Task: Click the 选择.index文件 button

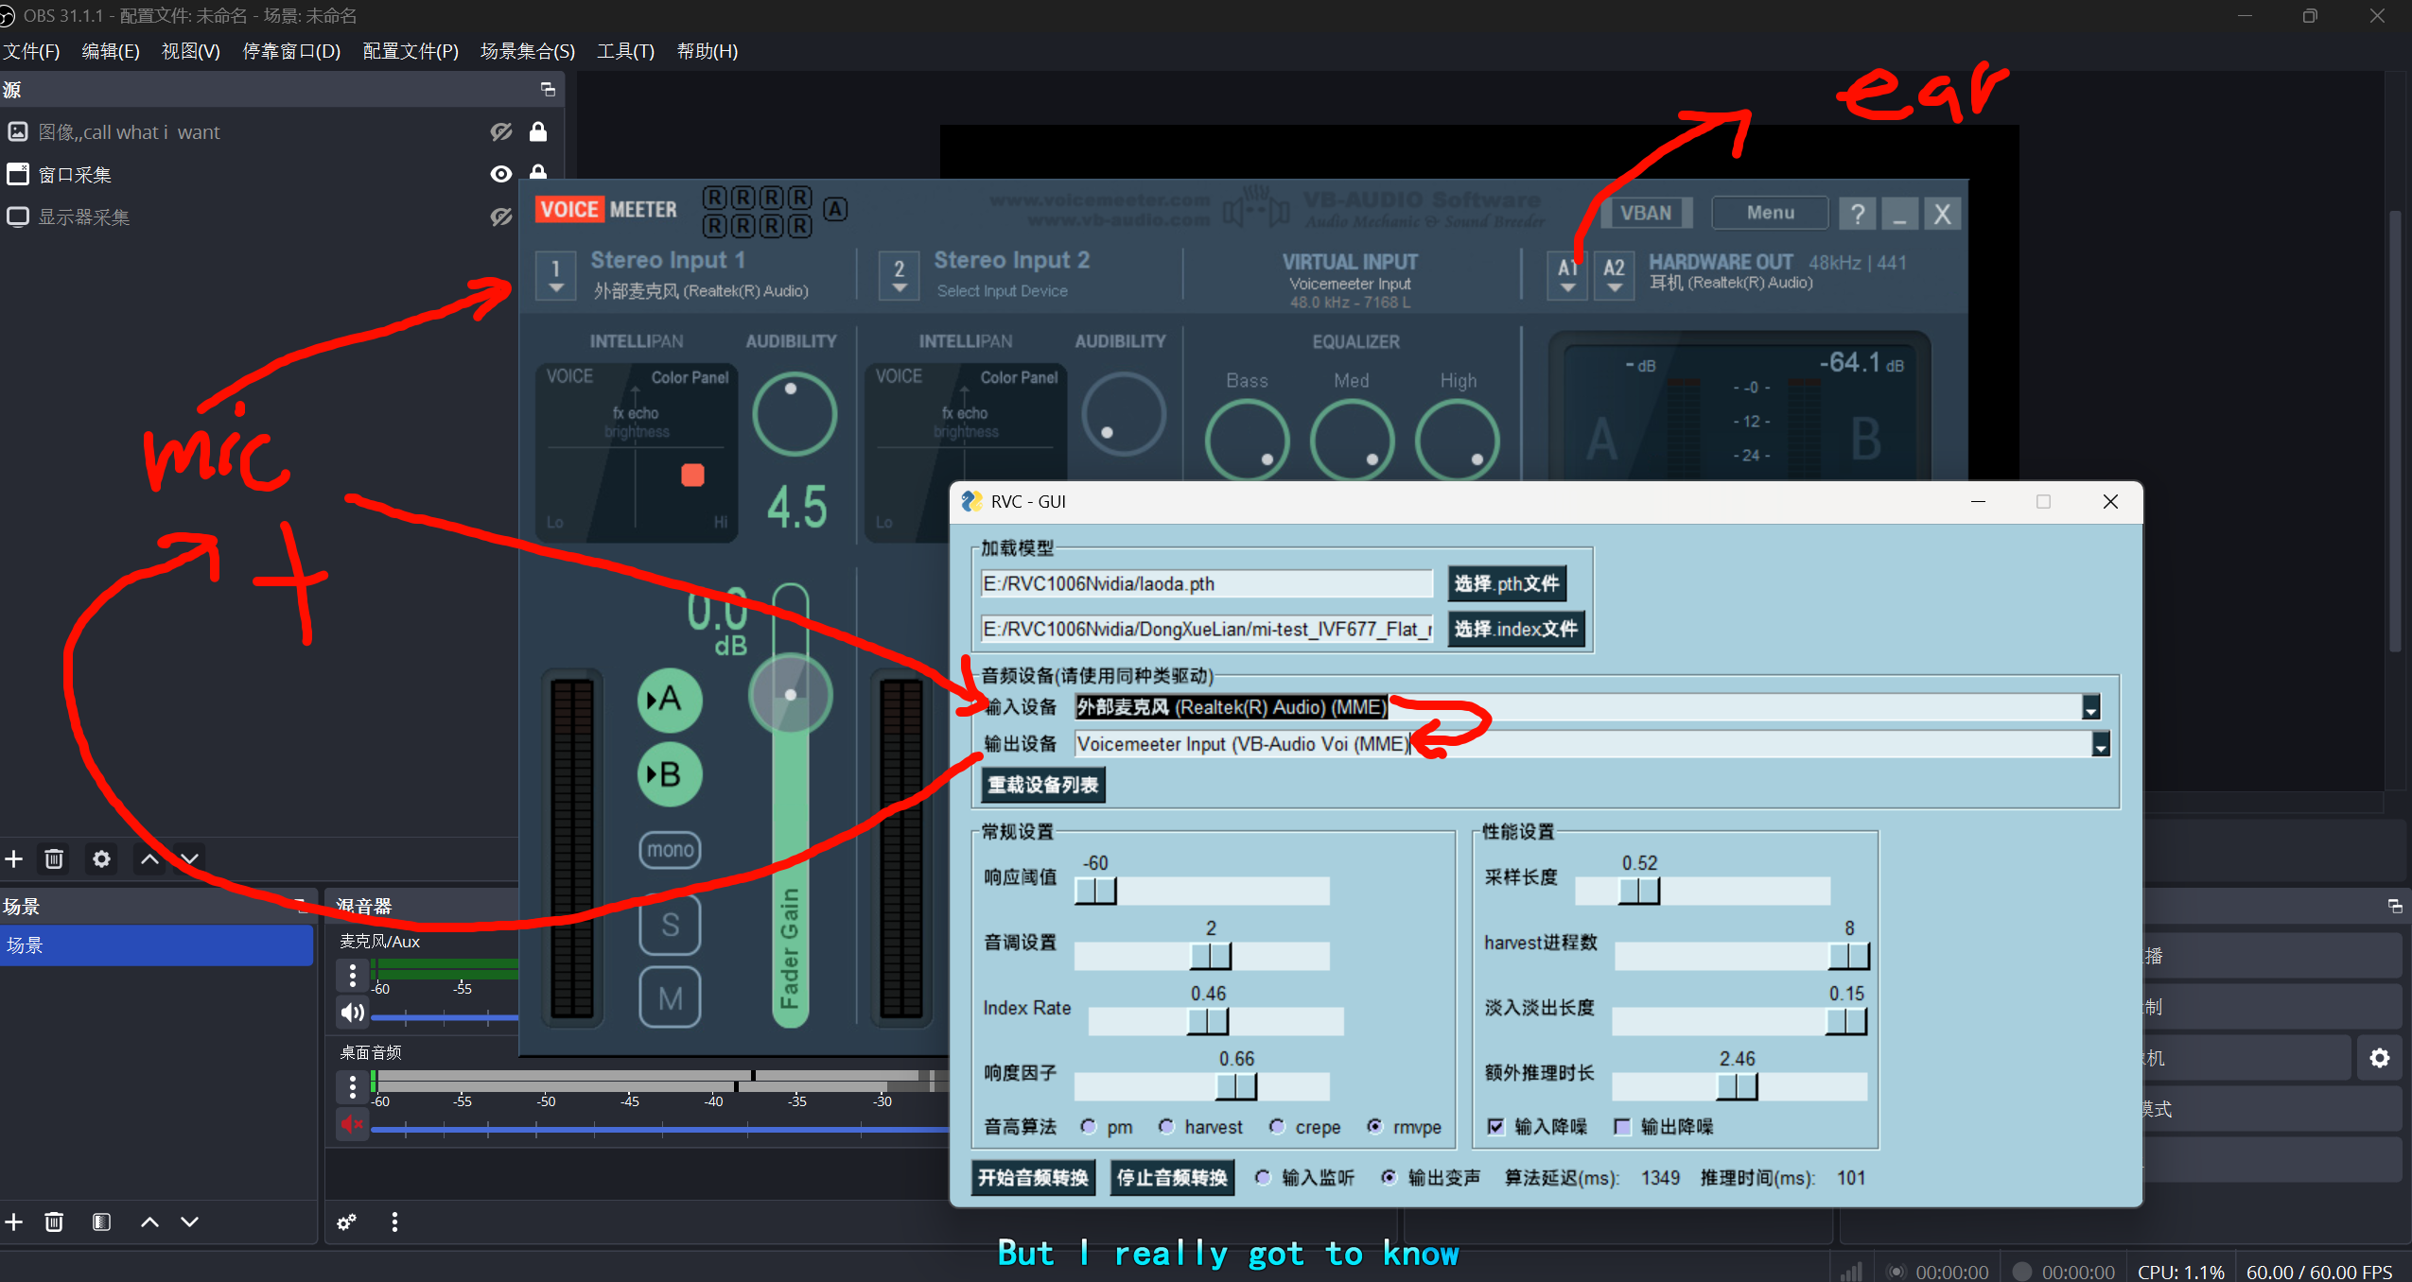Action: click(x=1516, y=629)
